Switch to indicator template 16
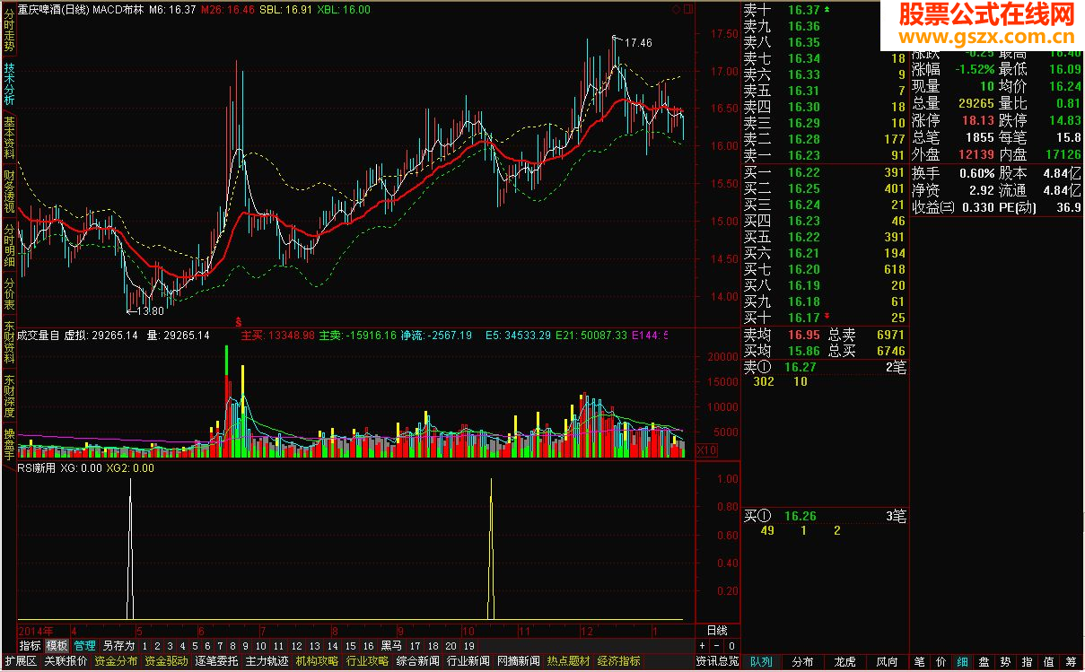Screen dimensions: 1085x672 pos(368,645)
